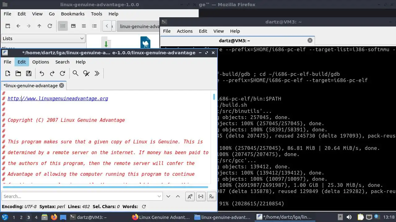Undo the last edit in the text editor
The image size is (396, 222).
click(x=42, y=73)
